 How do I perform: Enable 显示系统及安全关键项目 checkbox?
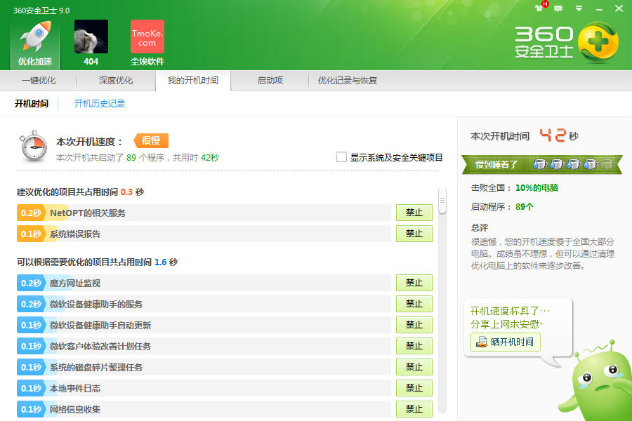(341, 157)
